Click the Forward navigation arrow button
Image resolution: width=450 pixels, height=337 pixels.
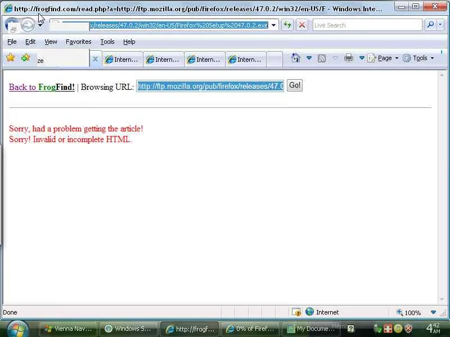28,25
